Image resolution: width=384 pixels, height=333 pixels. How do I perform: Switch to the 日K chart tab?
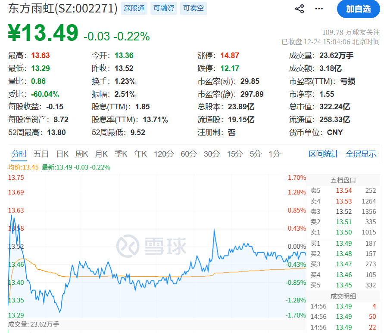point(62,154)
